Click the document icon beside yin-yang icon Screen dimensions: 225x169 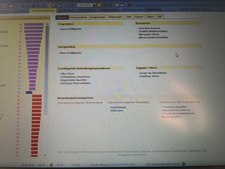(60, 5)
